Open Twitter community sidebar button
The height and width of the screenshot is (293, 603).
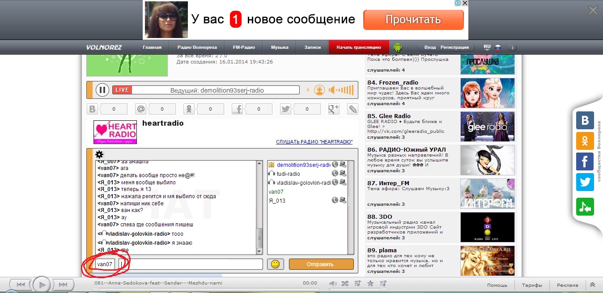(585, 182)
